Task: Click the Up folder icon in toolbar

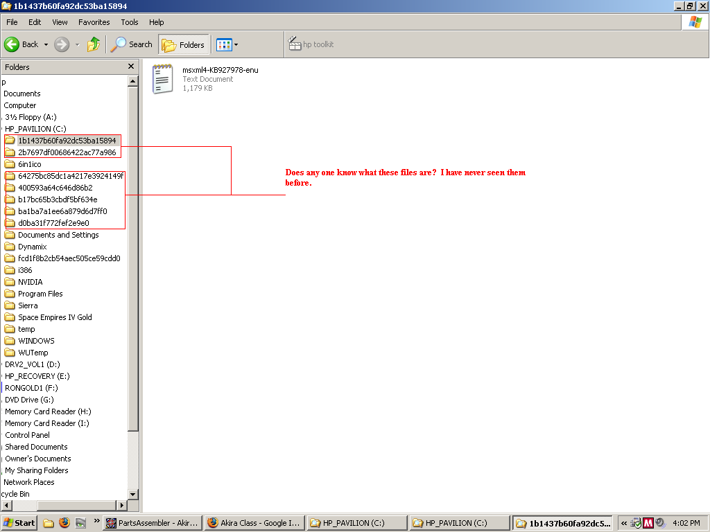Action: 93,44
